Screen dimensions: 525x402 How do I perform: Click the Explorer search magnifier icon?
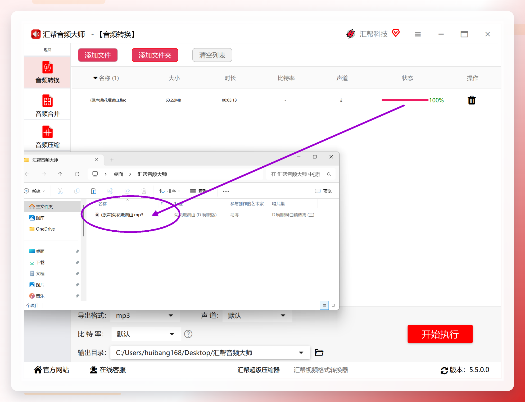pos(329,174)
